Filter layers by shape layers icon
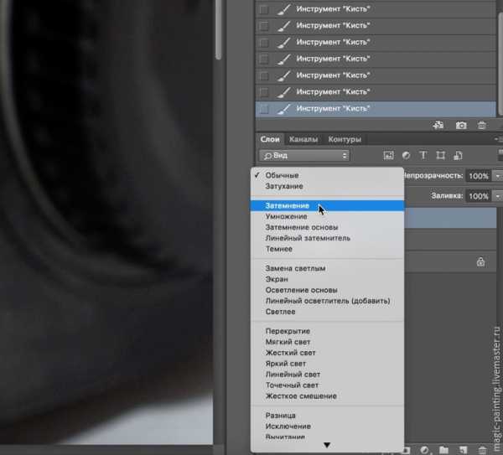503x455 pixels. pos(441,156)
